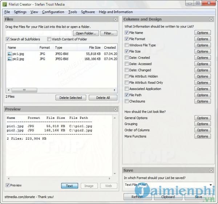
Task: Enable Watch Content of Folder
Action: (49, 39)
